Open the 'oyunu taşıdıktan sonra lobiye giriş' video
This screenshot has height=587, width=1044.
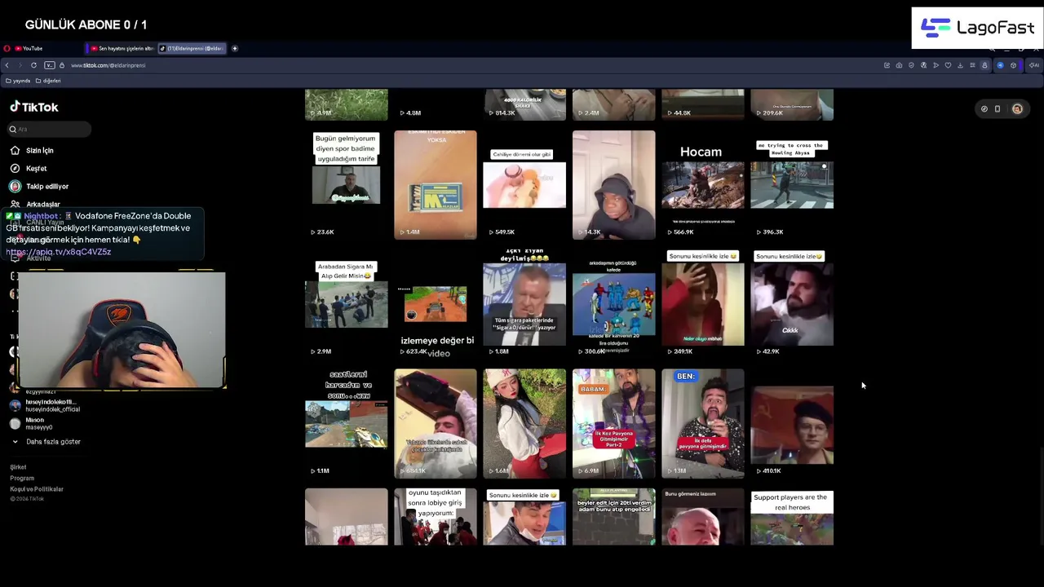[x=436, y=517]
